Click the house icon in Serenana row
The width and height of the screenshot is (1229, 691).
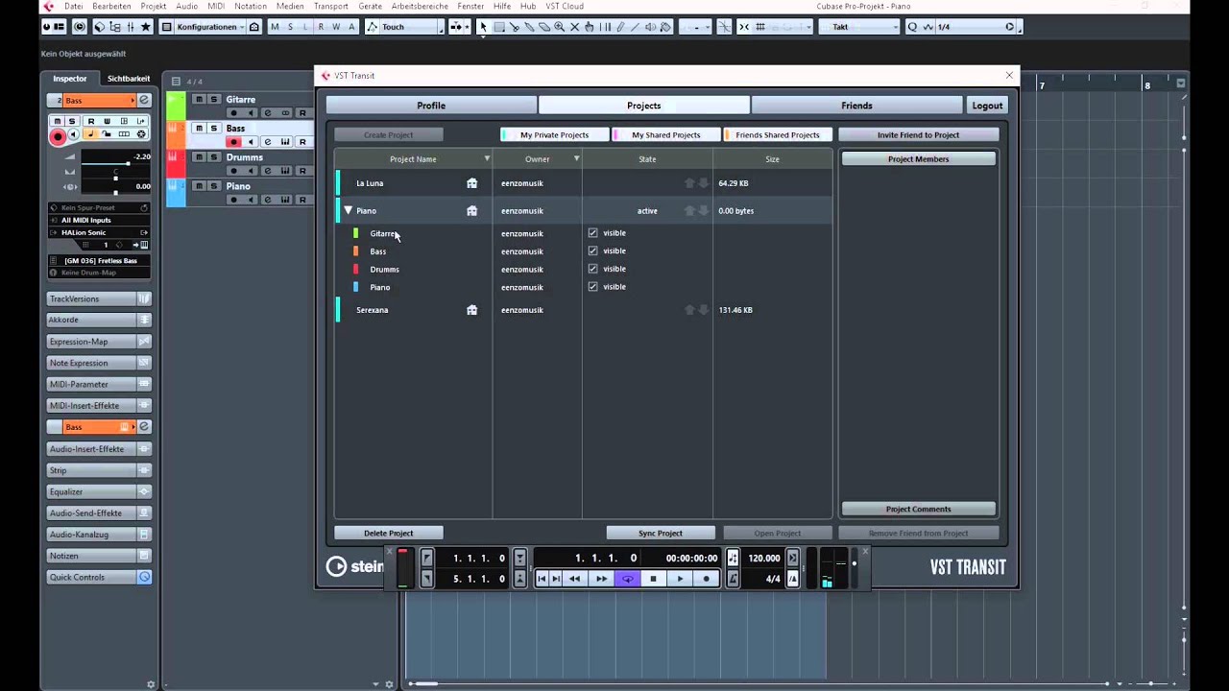click(471, 310)
